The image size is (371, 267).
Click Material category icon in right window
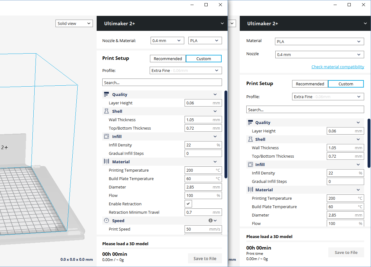[x=250, y=190]
